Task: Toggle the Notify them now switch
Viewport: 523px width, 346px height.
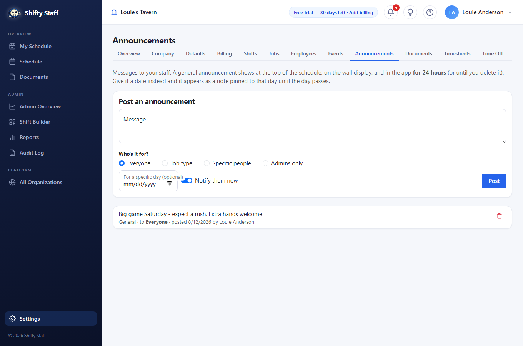Action: 187,181
